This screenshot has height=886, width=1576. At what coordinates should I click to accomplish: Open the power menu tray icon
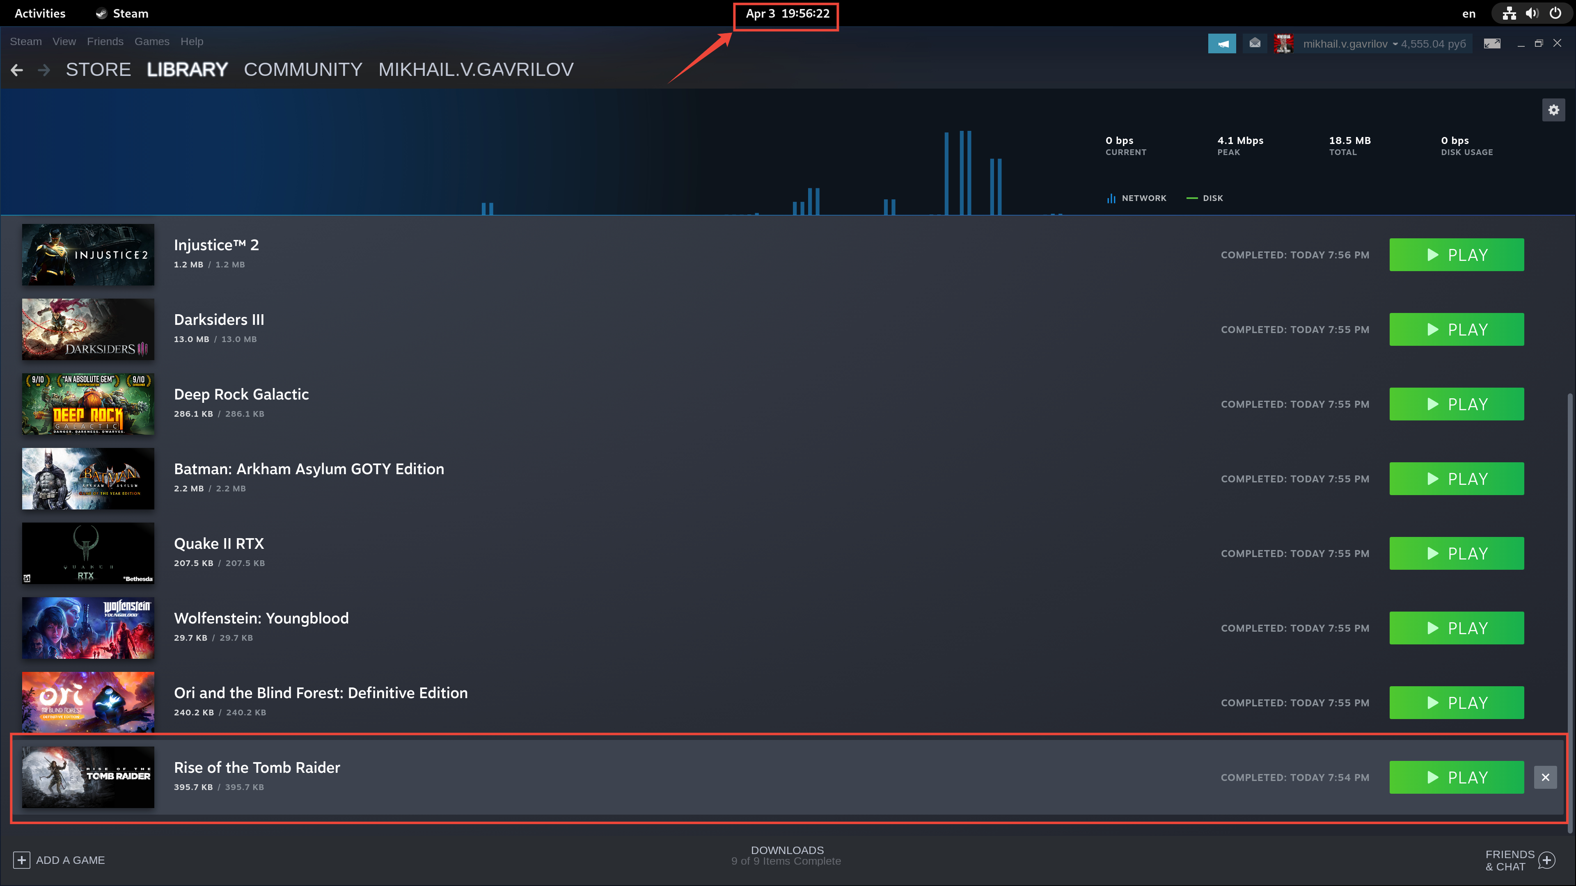click(1555, 14)
